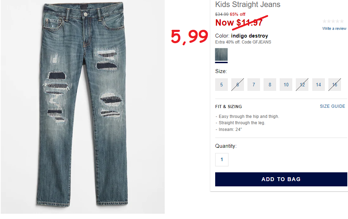Click Write a review link
Viewport: 348px width, 219px height.
pos(334,28)
